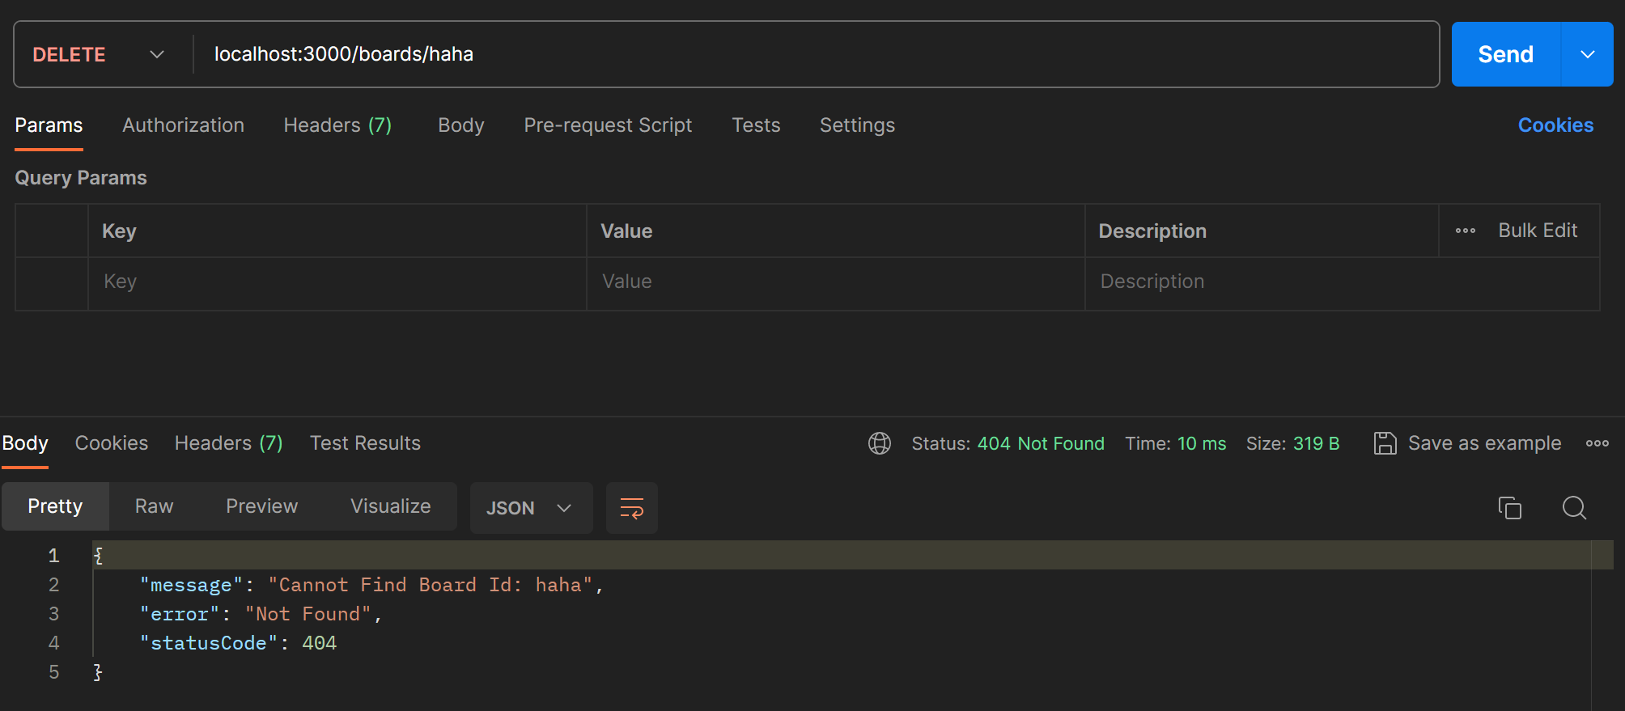
Task: Open response more options ellipsis
Action: (x=1597, y=443)
